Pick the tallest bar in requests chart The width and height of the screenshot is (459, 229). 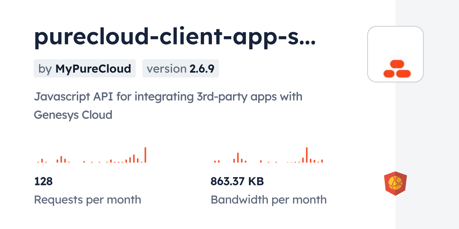point(145,155)
